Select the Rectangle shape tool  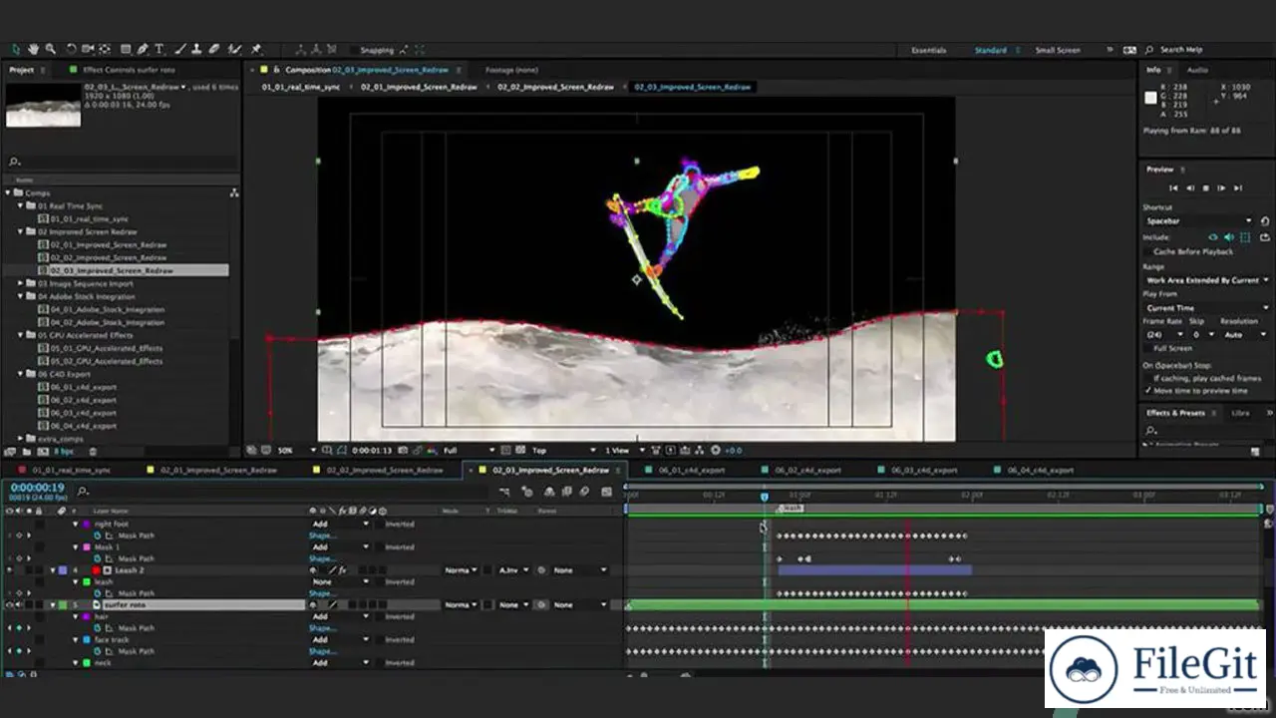126,49
